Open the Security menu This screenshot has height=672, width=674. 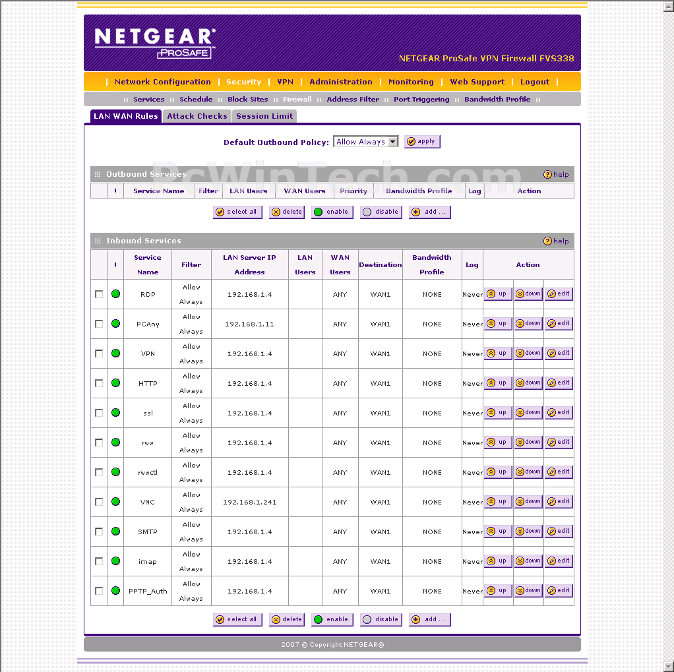coord(244,82)
